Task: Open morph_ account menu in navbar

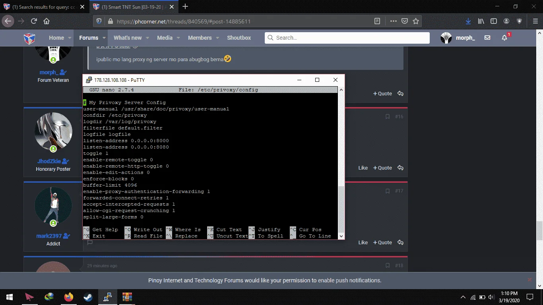Action: click(458, 38)
